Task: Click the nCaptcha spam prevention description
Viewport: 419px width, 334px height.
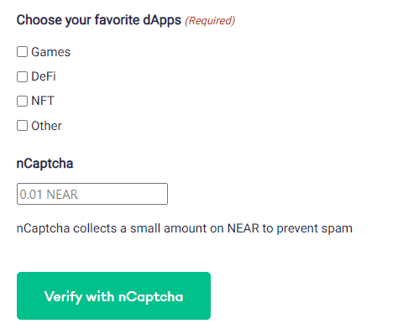Action: tap(185, 228)
